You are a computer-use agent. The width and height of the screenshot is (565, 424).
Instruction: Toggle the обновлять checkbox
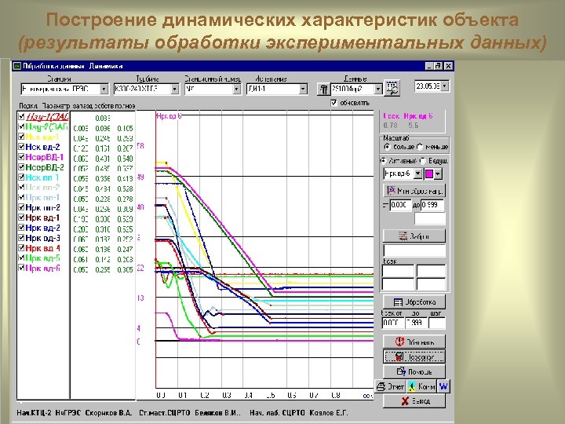tap(334, 103)
